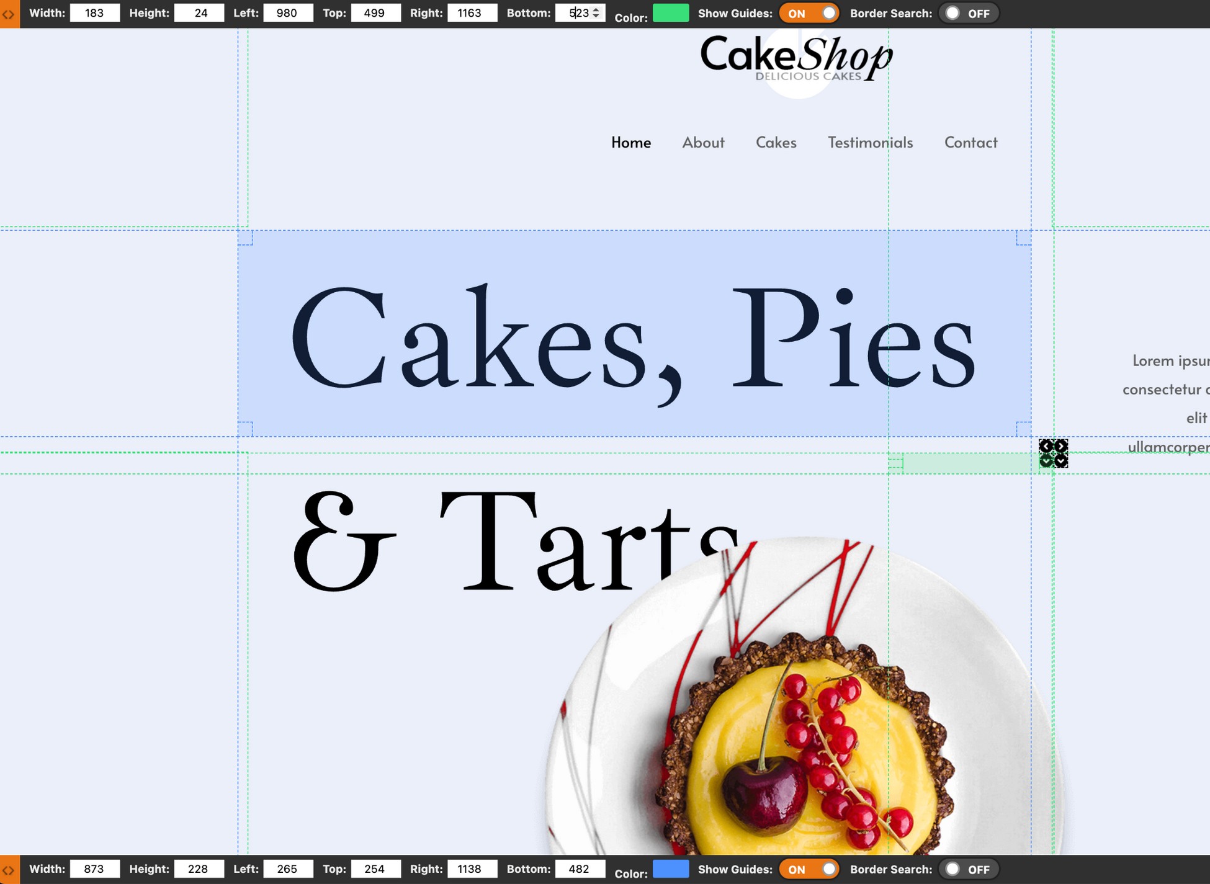Click the 'Lorem ipsum' paragraph line

click(1171, 361)
